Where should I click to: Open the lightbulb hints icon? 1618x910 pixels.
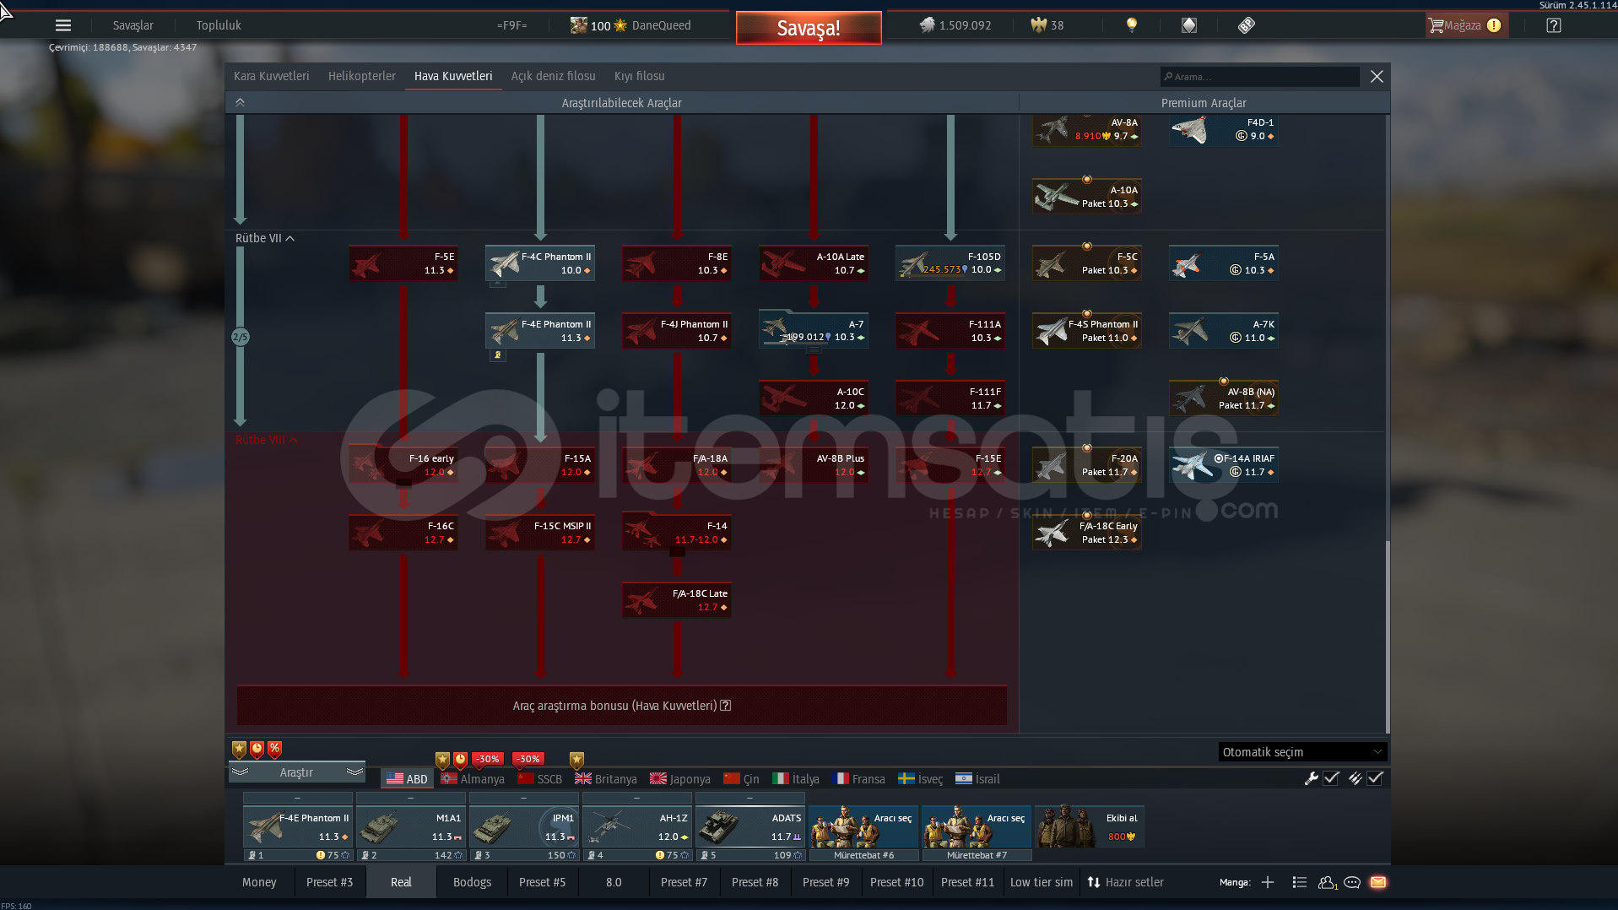(1132, 25)
